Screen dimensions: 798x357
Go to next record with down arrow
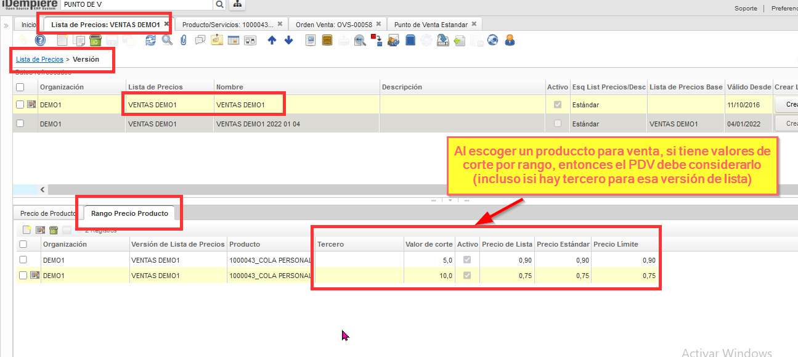[288, 41]
